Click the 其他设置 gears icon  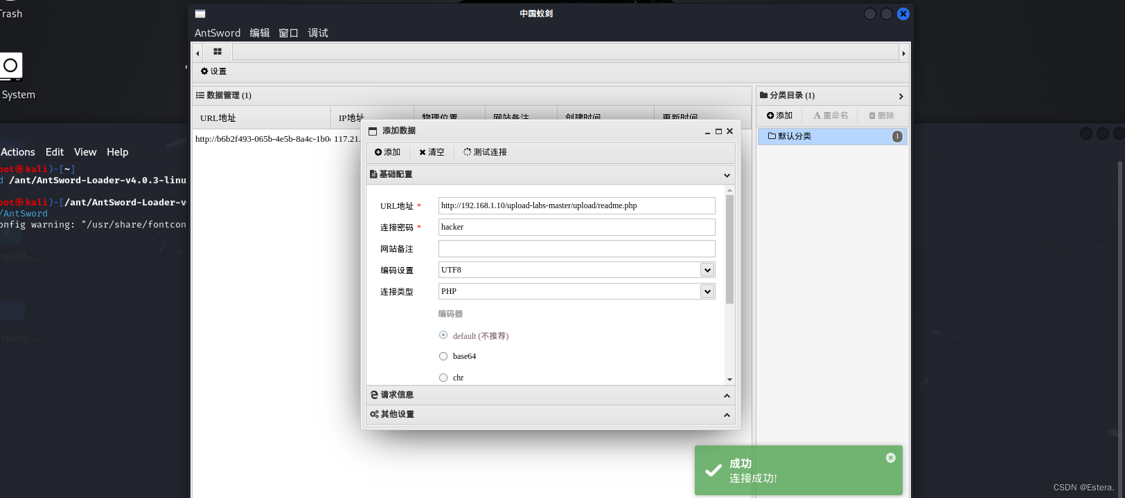pyautogui.click(x=374, y=414)
